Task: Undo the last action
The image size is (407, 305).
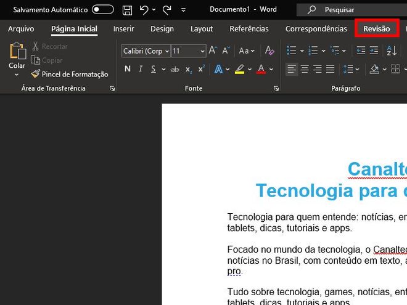Action: click(144, 10)
